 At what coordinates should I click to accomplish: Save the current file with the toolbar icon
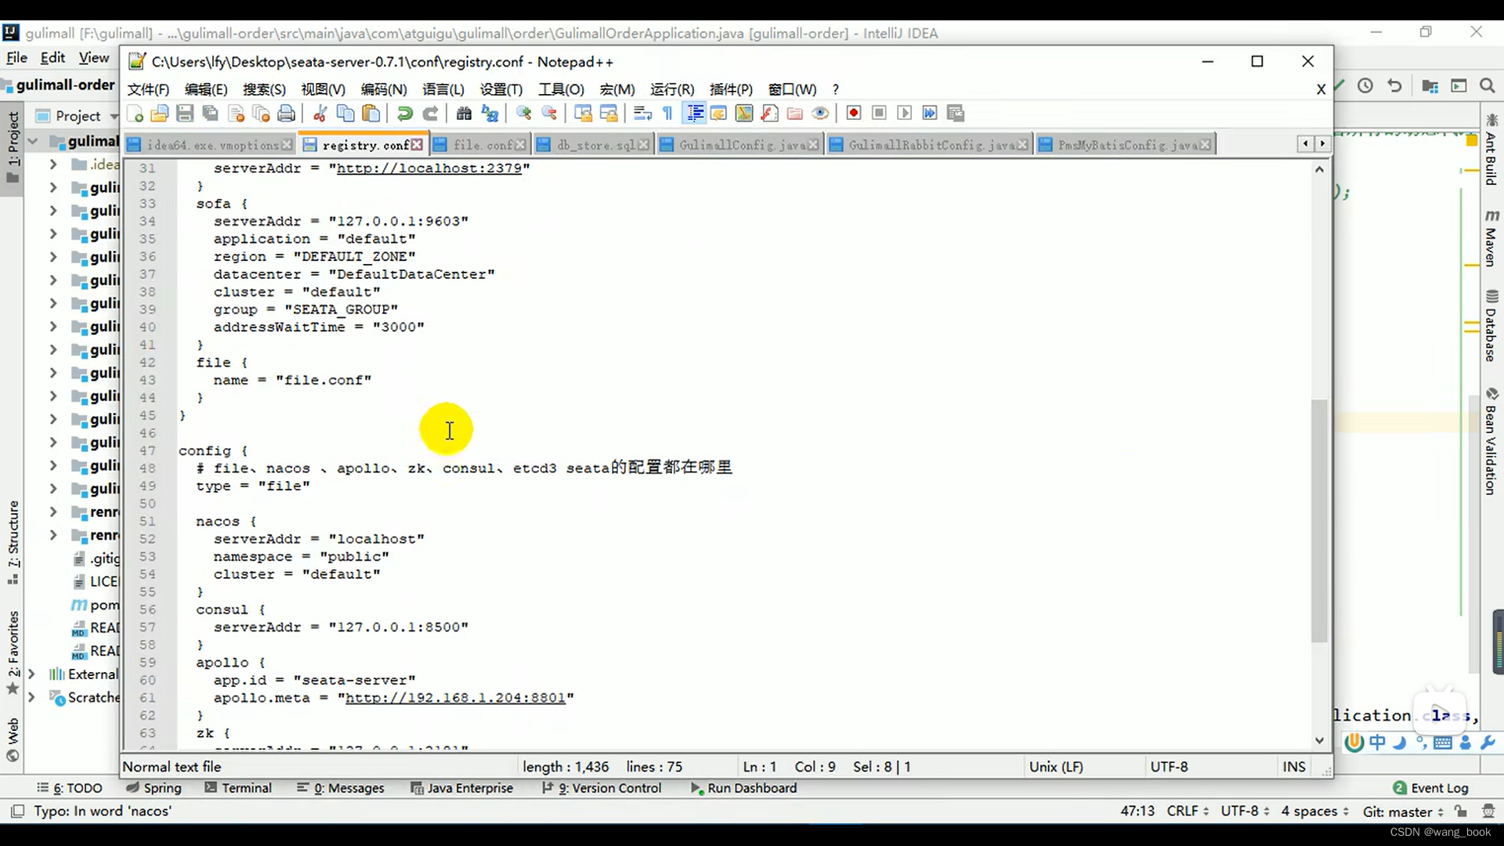click(185, 114)
